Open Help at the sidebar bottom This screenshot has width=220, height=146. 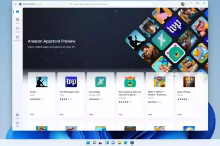pyautogui.click(x=17, y=124)
